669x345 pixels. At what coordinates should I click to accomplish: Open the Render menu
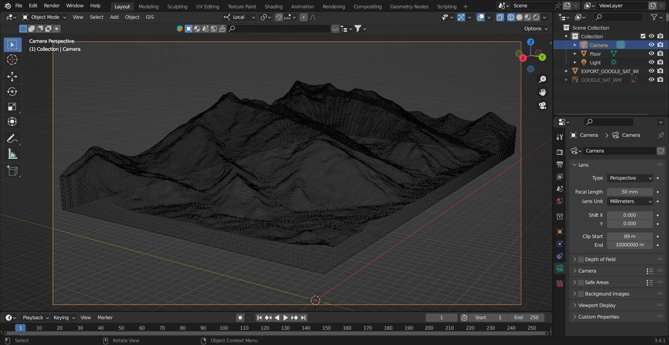point(52,6)
